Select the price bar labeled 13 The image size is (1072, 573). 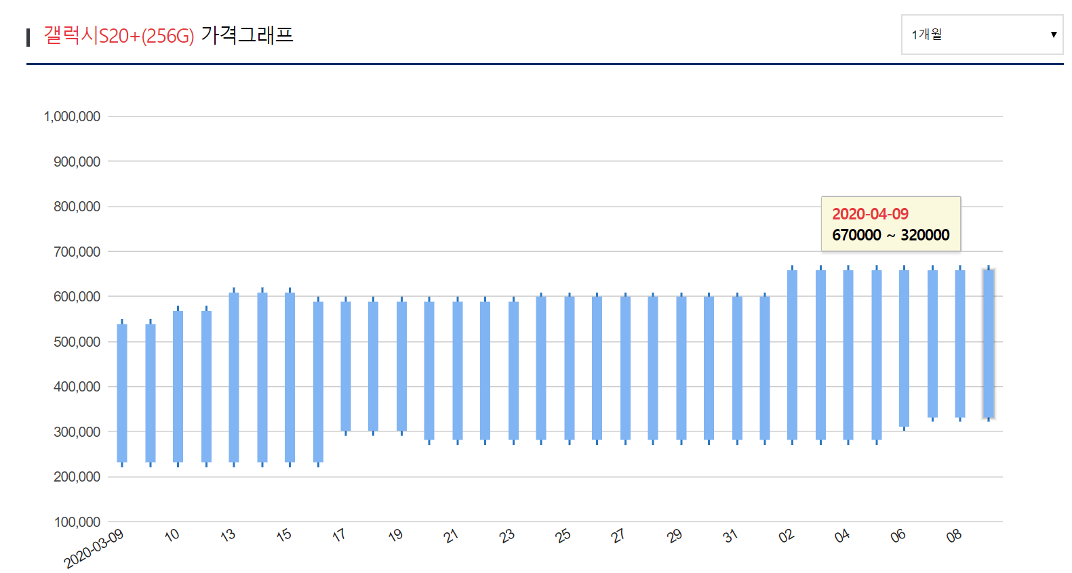[234, 377]
